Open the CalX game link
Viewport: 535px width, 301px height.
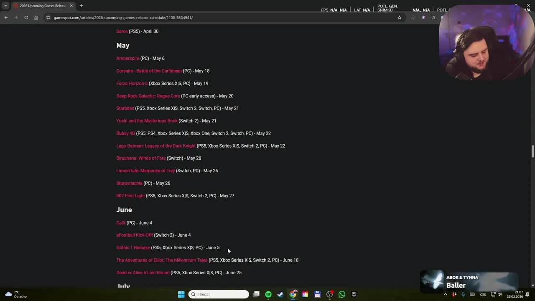[121, 223]
